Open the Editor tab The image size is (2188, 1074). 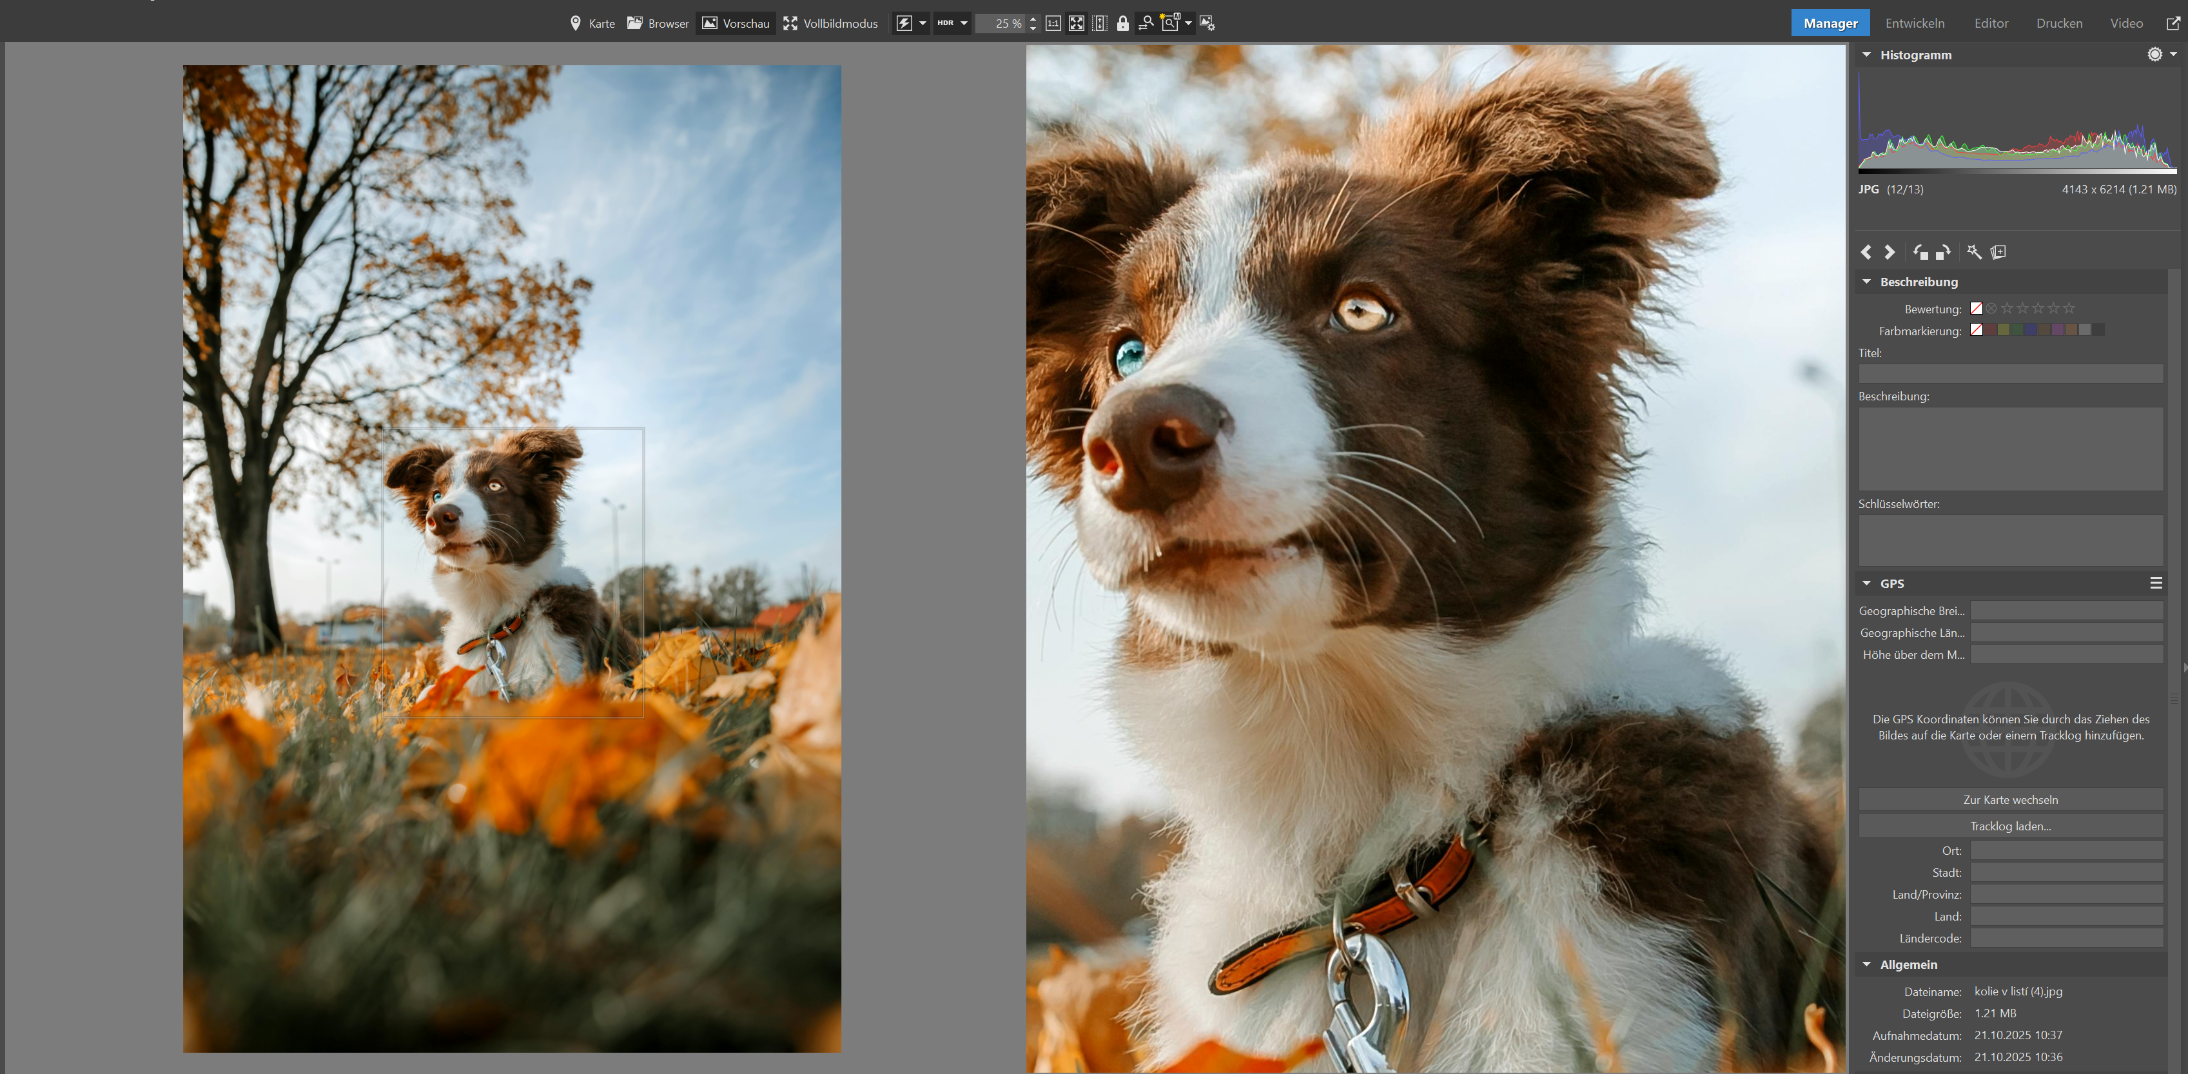point(1991,23)
